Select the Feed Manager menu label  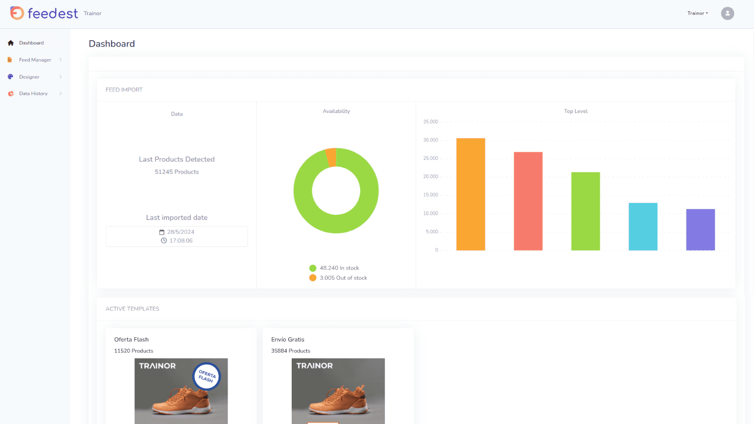click(35, 60)
